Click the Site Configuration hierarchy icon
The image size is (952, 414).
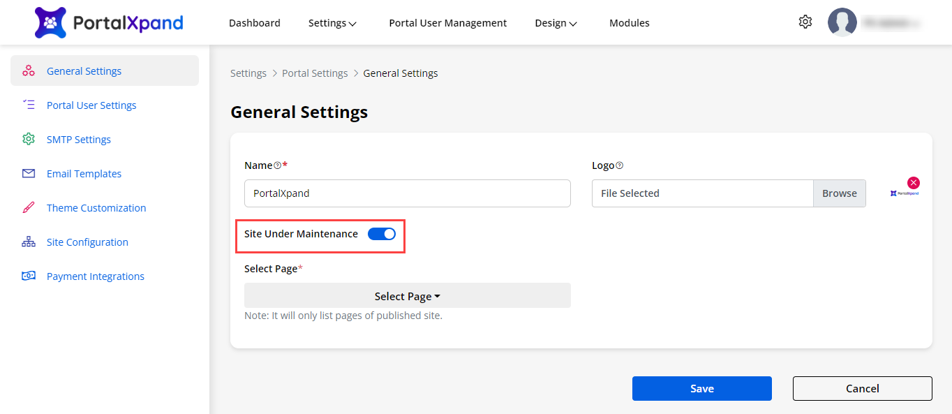(x=29, y=242)
